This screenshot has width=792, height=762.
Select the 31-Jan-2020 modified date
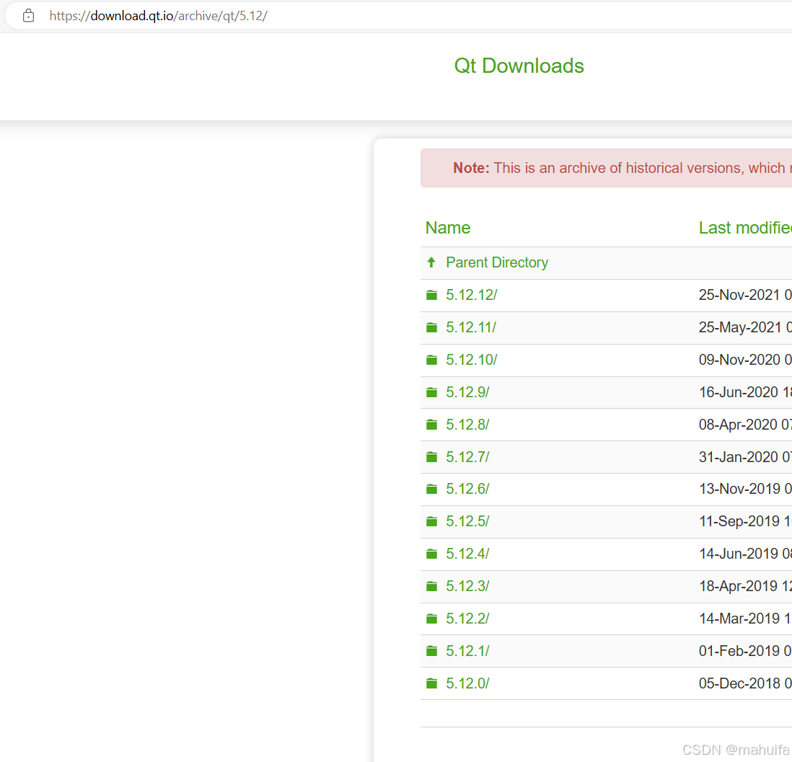point(739,456)
